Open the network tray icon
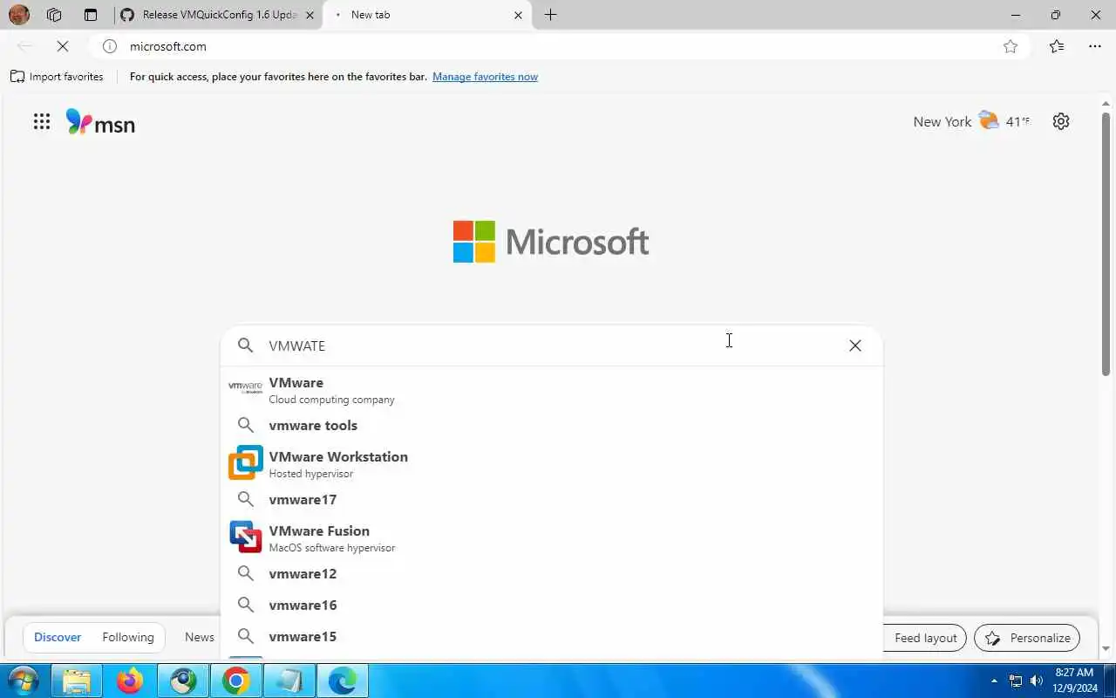Screen dimensions: 1116x698 [x=1016, y=681]
